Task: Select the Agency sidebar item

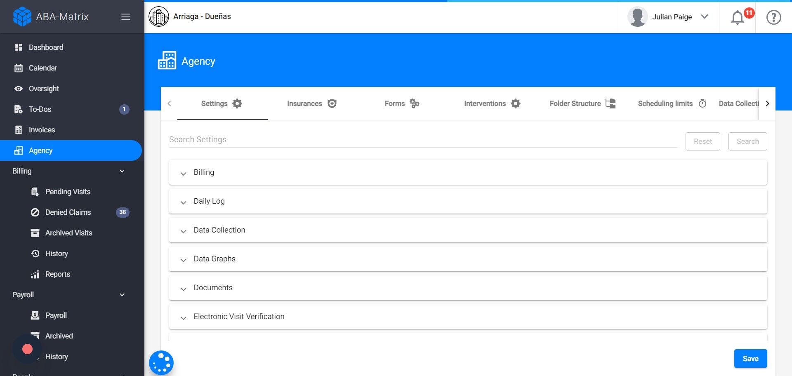Action: click(x=71, y=150)
